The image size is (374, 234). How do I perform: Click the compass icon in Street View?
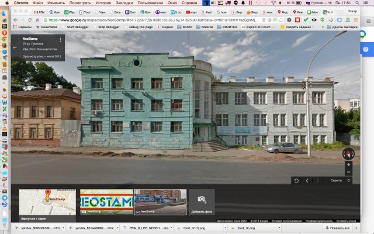coord(349,154)
